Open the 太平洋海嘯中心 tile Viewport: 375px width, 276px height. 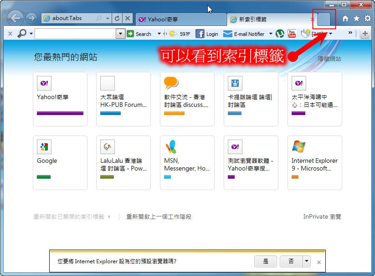click(315, 99)
